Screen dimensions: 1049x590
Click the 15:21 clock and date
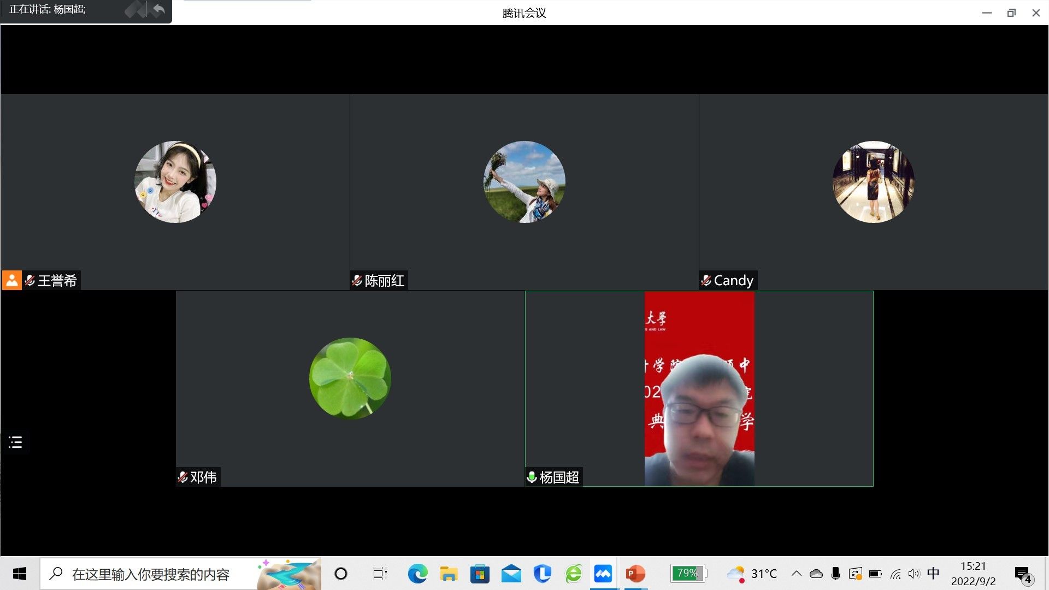tap(973, 574)
